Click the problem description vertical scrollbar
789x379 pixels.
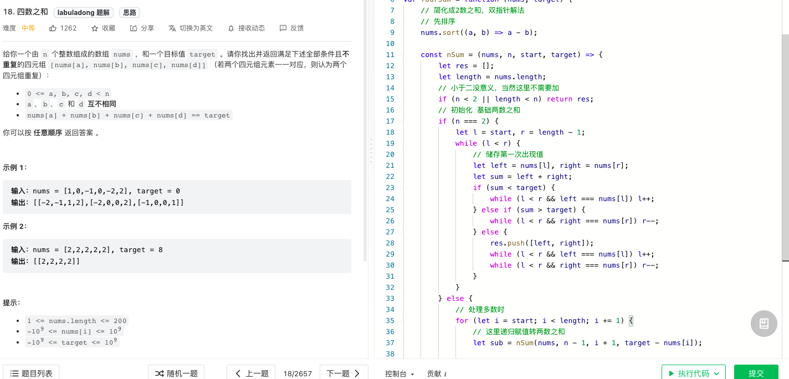point(365,131)
